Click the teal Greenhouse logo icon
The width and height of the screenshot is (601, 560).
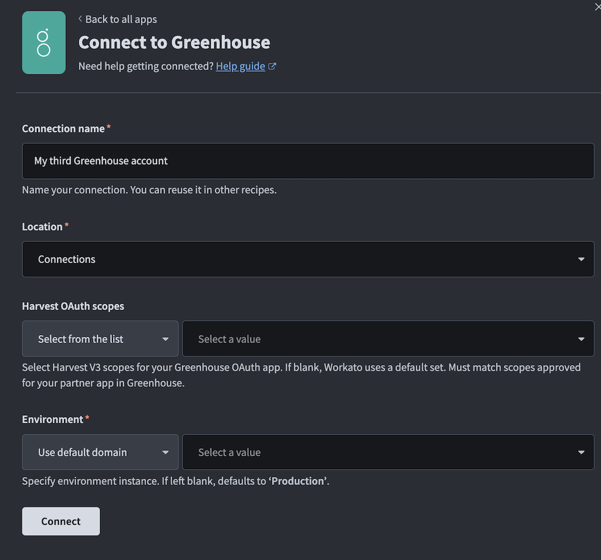pyautogui.click(x=44, y=43)
